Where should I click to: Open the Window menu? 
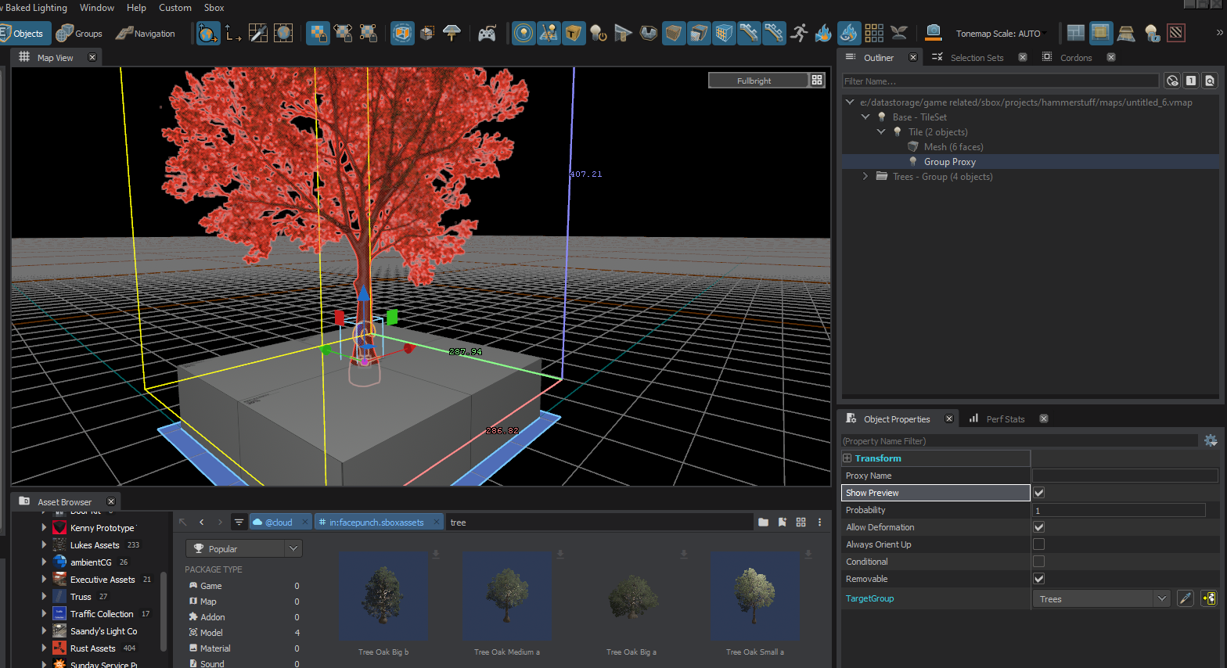click(x=97, y=8)
